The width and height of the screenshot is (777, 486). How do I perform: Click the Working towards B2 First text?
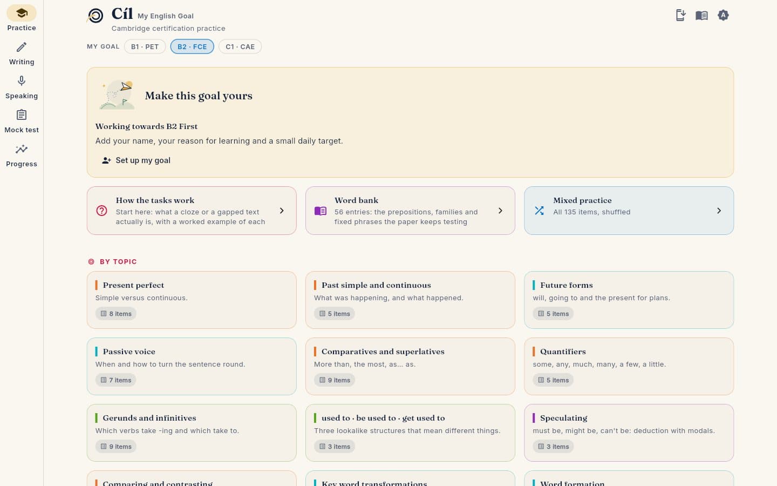point(146,126)
